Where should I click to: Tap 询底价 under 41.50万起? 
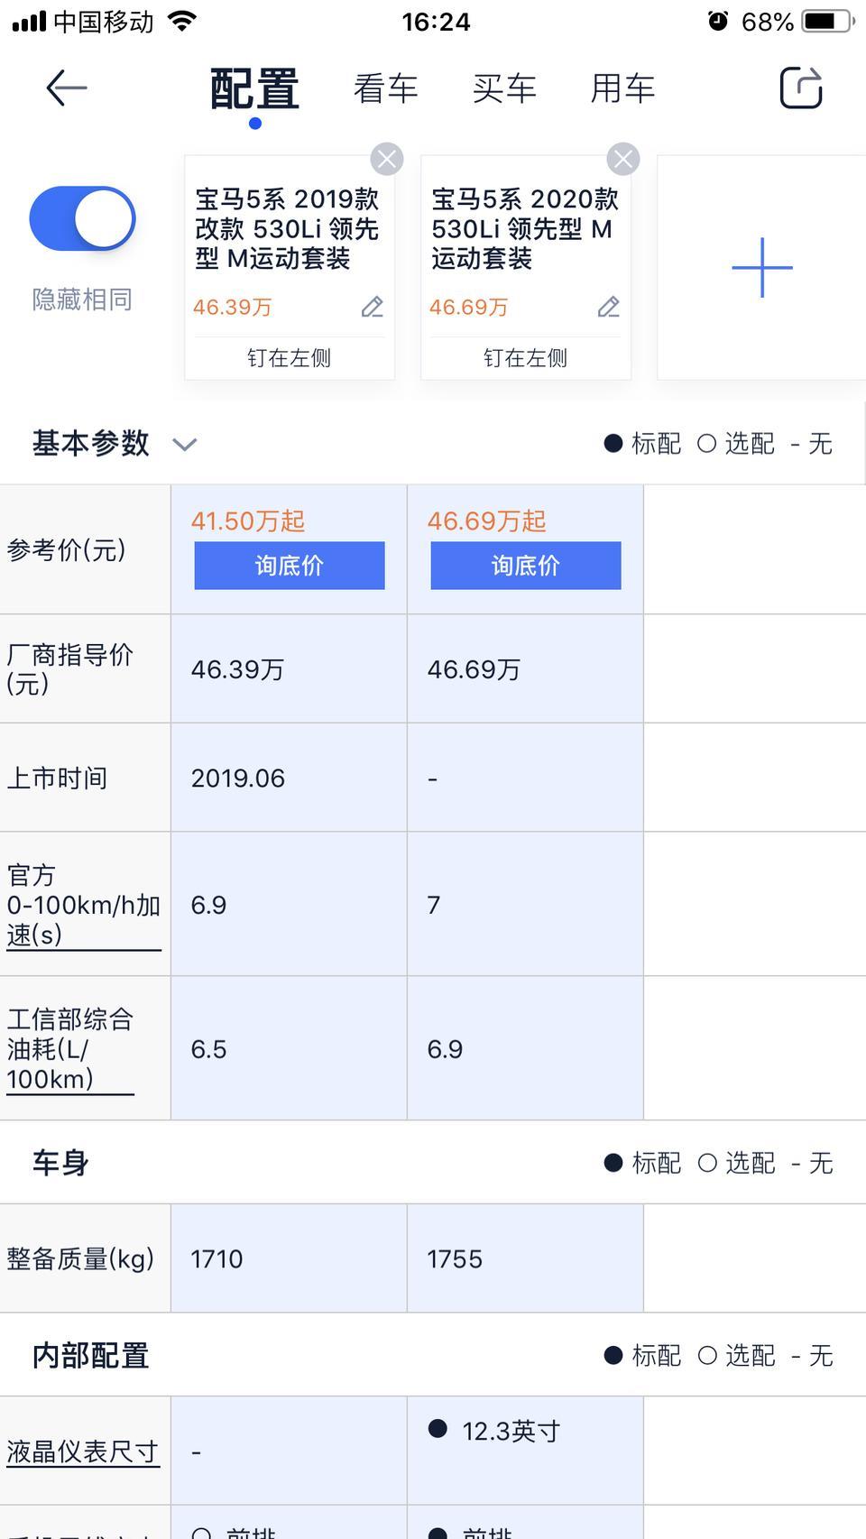(290, 566)
